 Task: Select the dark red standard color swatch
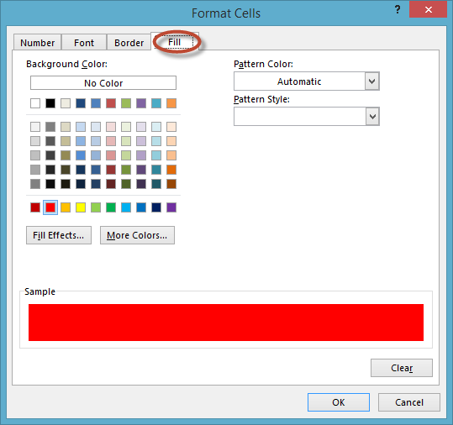pyautogui.click(x=35, y=207)
